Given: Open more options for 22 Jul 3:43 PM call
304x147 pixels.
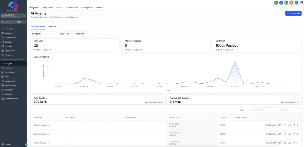Looking at the screenshot, I should (x=297, y=134).
